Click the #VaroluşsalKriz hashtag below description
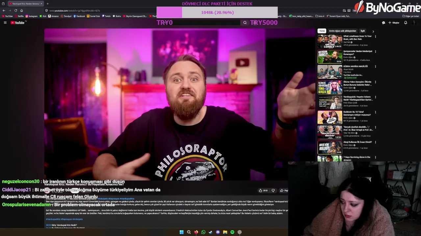Screen dimensions: 421x236 point(53,219)
